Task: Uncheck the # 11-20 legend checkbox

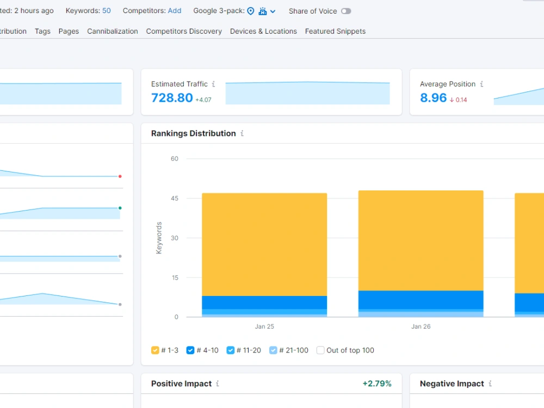Action: pos(230,350)
